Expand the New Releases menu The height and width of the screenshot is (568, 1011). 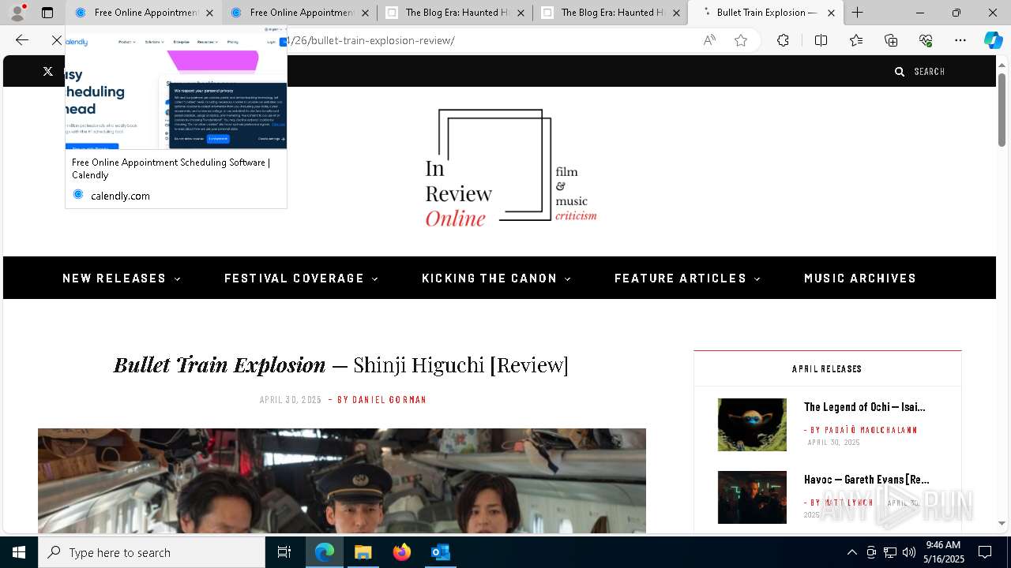pos(122,278)
